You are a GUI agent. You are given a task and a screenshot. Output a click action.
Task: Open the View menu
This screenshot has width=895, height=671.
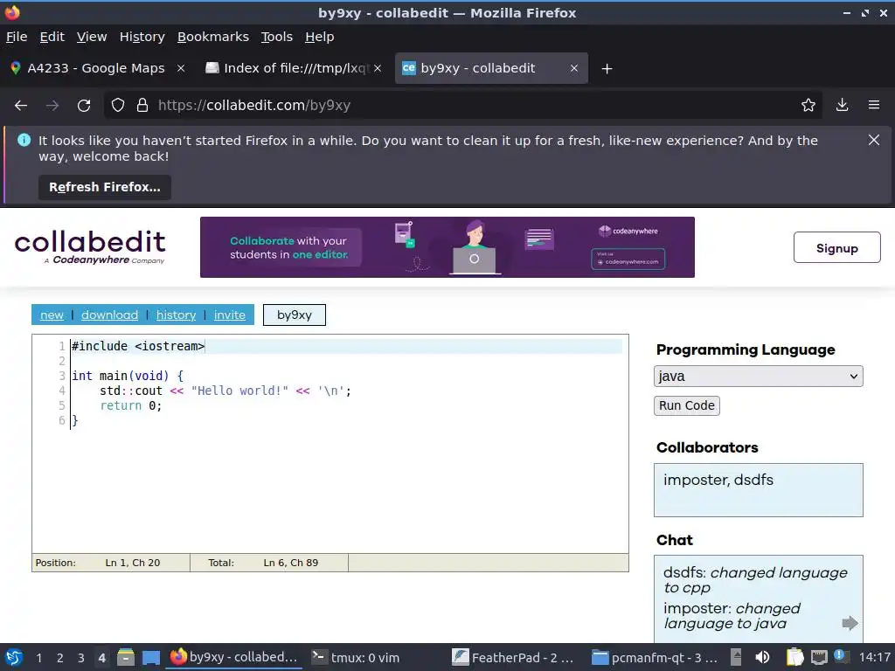[92, 37]
